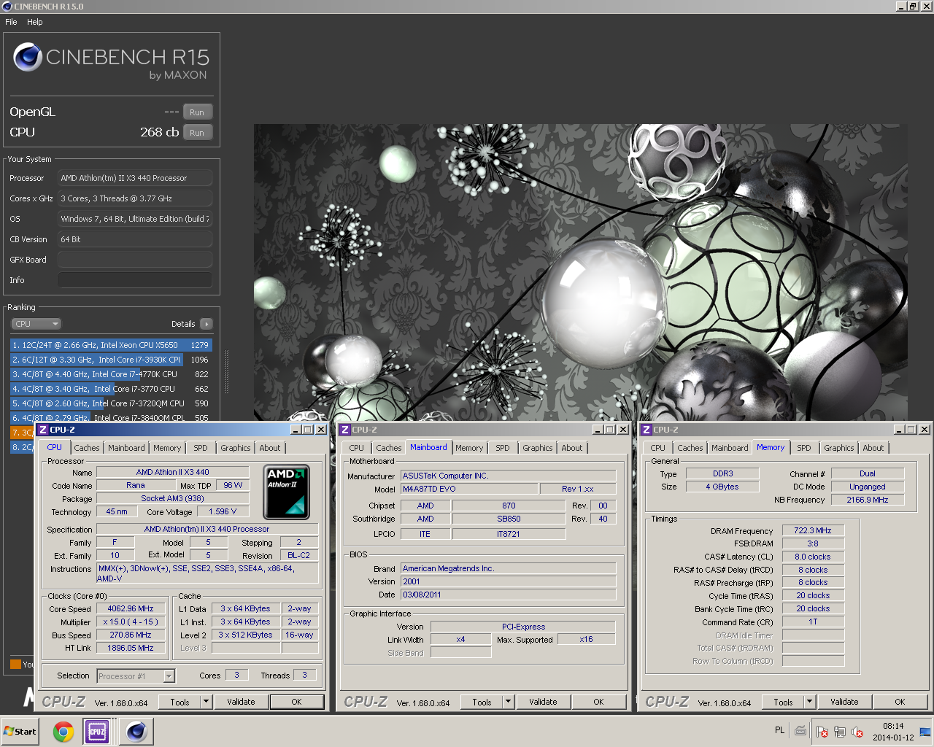Click the M4A87TD EVO model field
The width and height of the screenshot is (934, 747).
469,489
